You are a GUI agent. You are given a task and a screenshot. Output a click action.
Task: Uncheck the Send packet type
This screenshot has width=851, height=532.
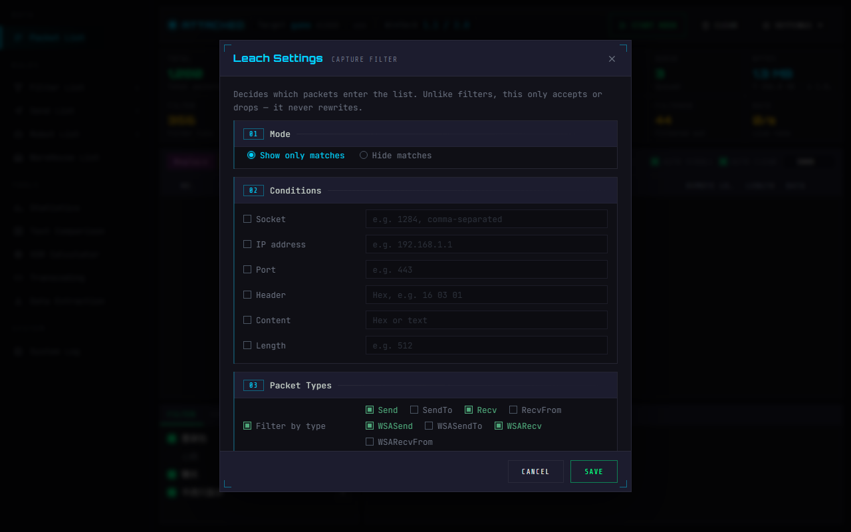(x=370, y=410)
